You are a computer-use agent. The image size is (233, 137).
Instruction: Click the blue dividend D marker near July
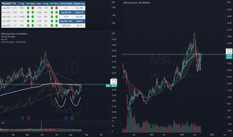coord(66,118)
